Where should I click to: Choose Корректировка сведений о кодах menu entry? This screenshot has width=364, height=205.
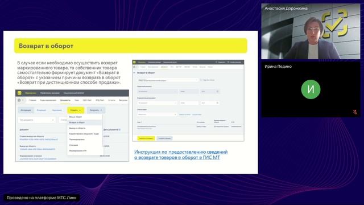84,134
